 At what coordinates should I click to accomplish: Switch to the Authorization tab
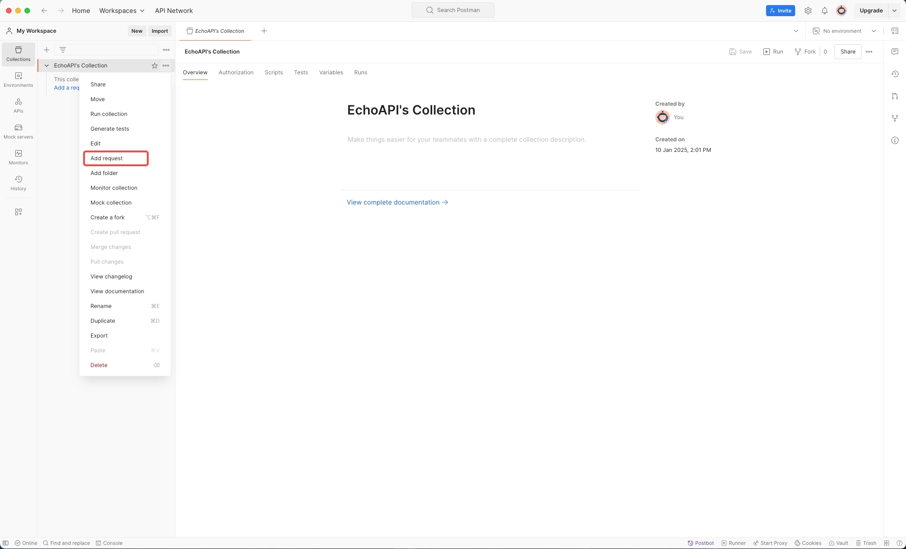(236, 72)
